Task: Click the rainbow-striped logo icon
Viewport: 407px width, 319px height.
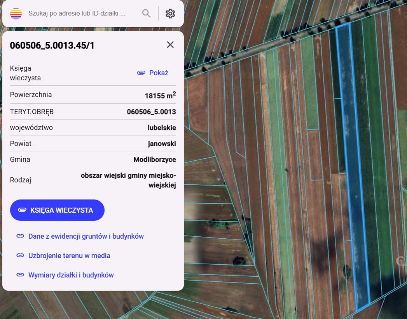Action: [x=16, y=14]
